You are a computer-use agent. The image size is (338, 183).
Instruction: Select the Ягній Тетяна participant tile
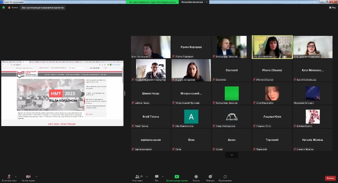tap(151, 117)
